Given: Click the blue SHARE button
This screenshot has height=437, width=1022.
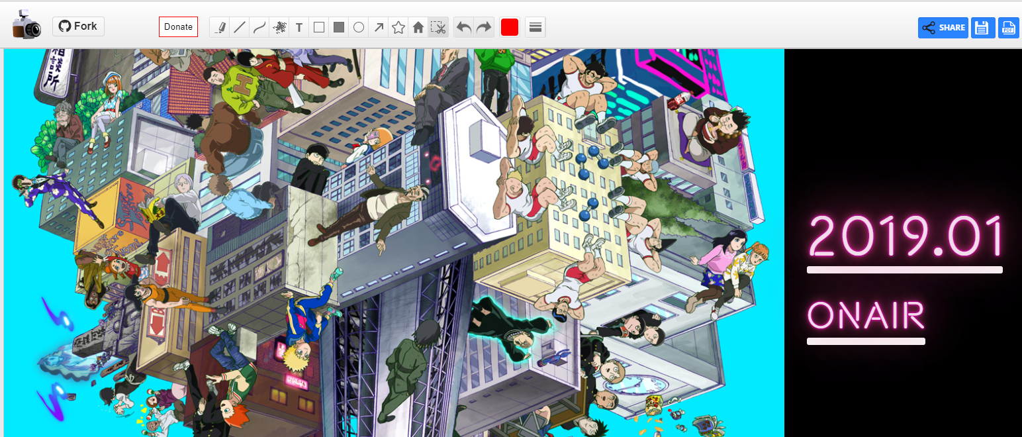Looking at the screenshot, I should click(943, 28).
